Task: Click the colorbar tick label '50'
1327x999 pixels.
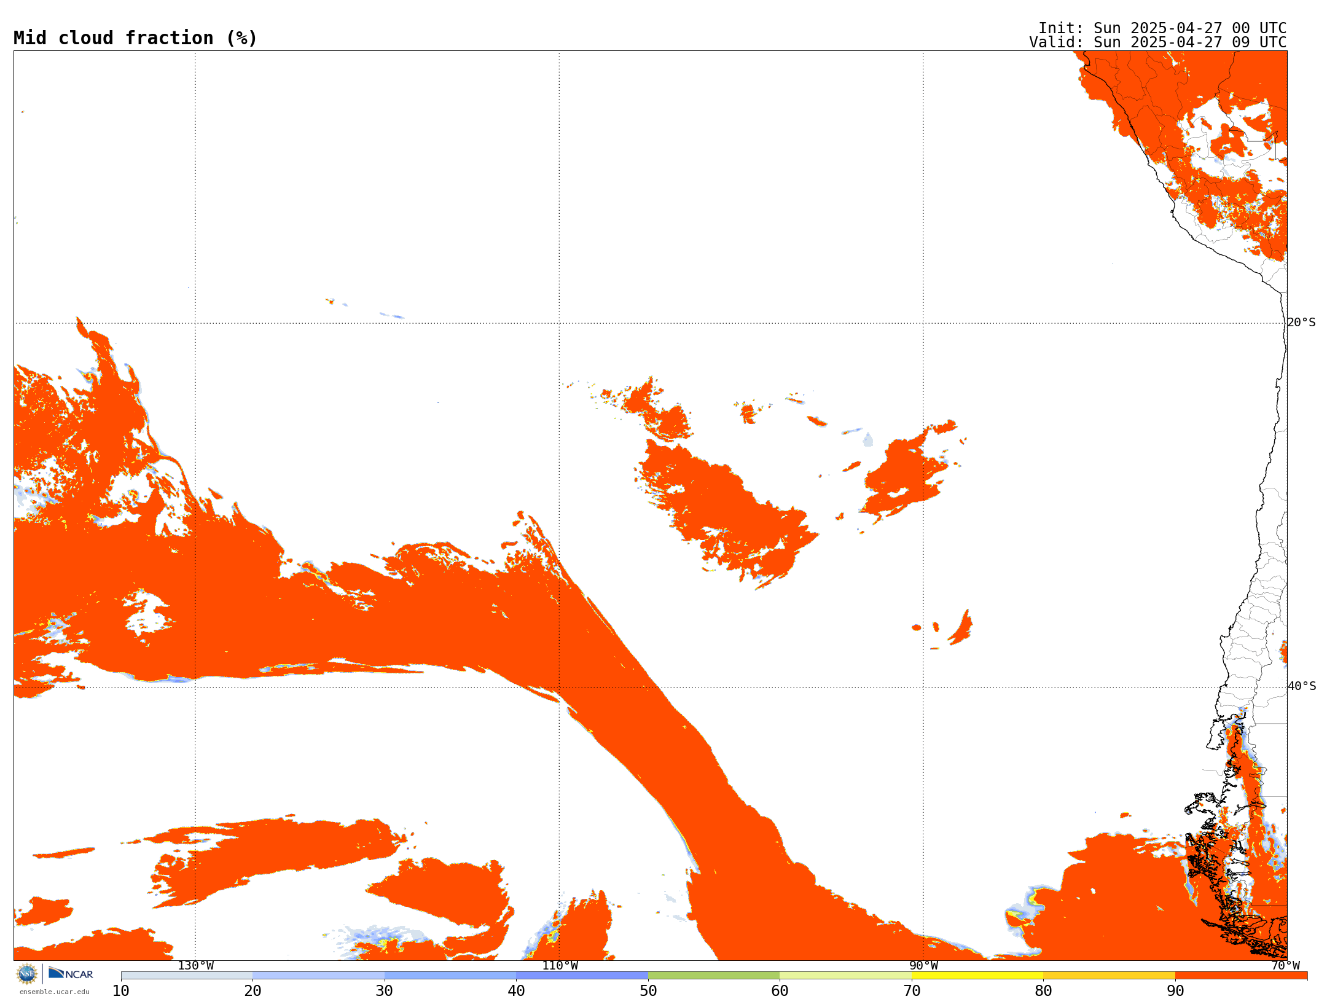Action: click(648, 991)
